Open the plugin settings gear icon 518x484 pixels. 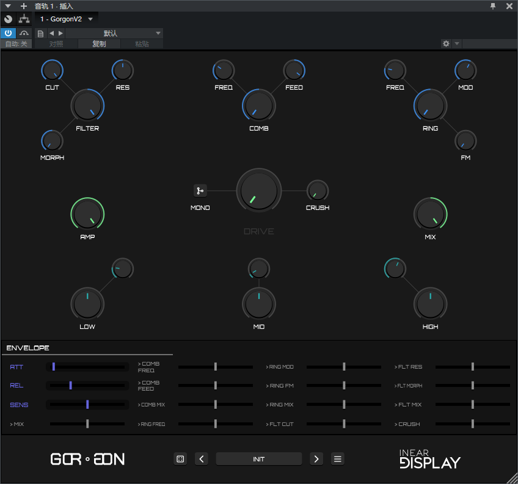click(x=446, y=43)
